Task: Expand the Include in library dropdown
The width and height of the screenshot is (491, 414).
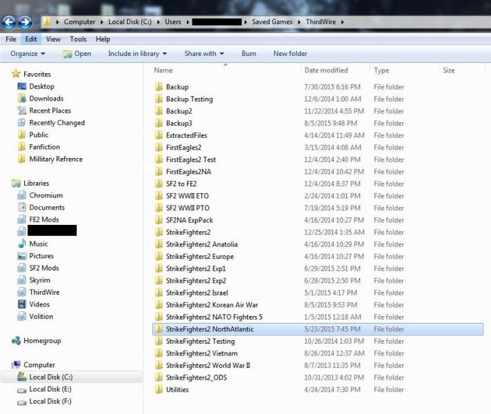Action: pos(137,54)
